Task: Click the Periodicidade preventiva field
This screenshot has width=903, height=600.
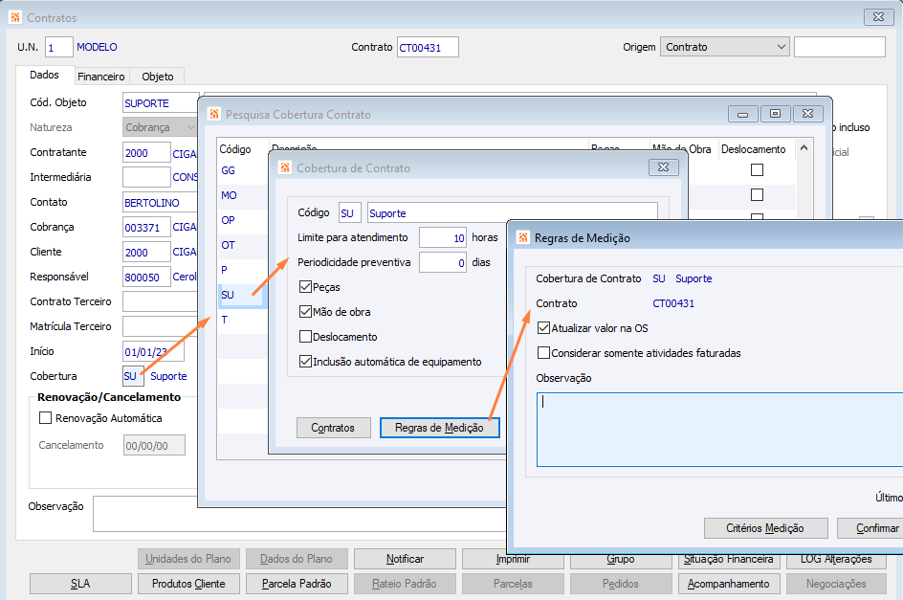Action: 443,262
